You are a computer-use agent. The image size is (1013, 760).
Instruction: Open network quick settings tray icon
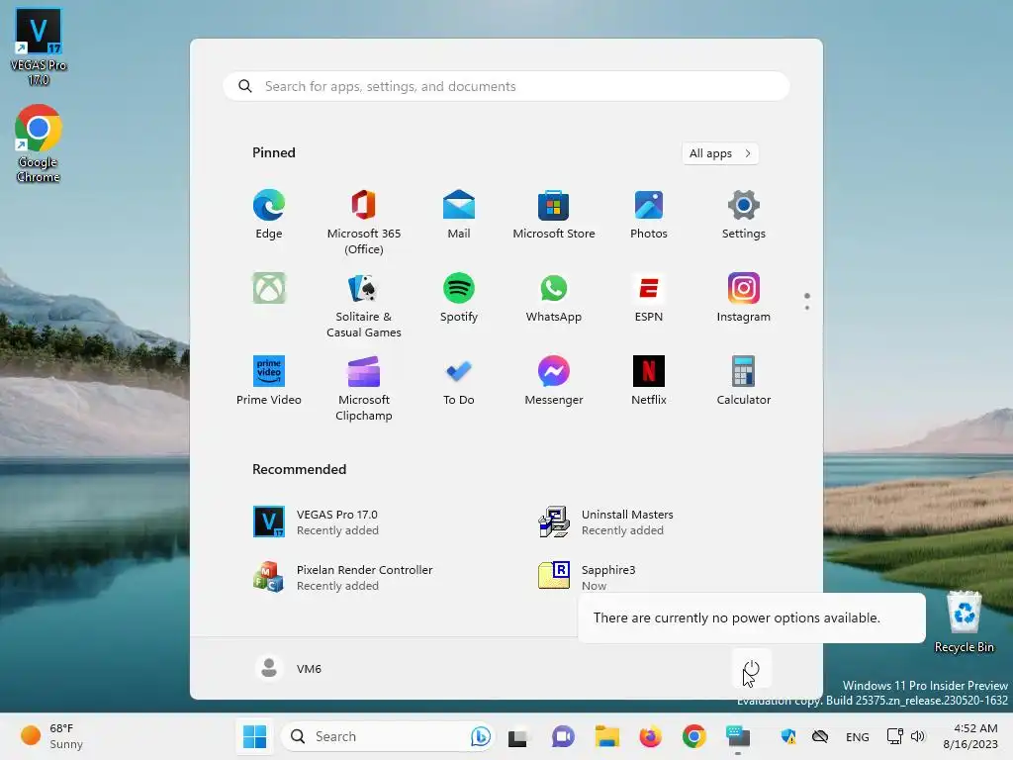[x=894, y=736]
